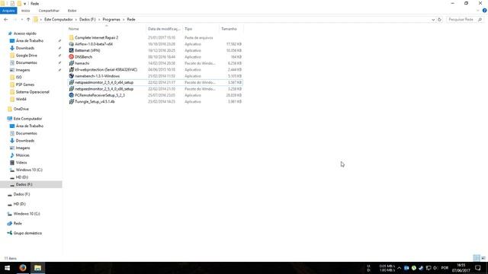The image size is (488, 274).
Task: Open quick access toolbar customize dropdown
Action: coord(25,4)
